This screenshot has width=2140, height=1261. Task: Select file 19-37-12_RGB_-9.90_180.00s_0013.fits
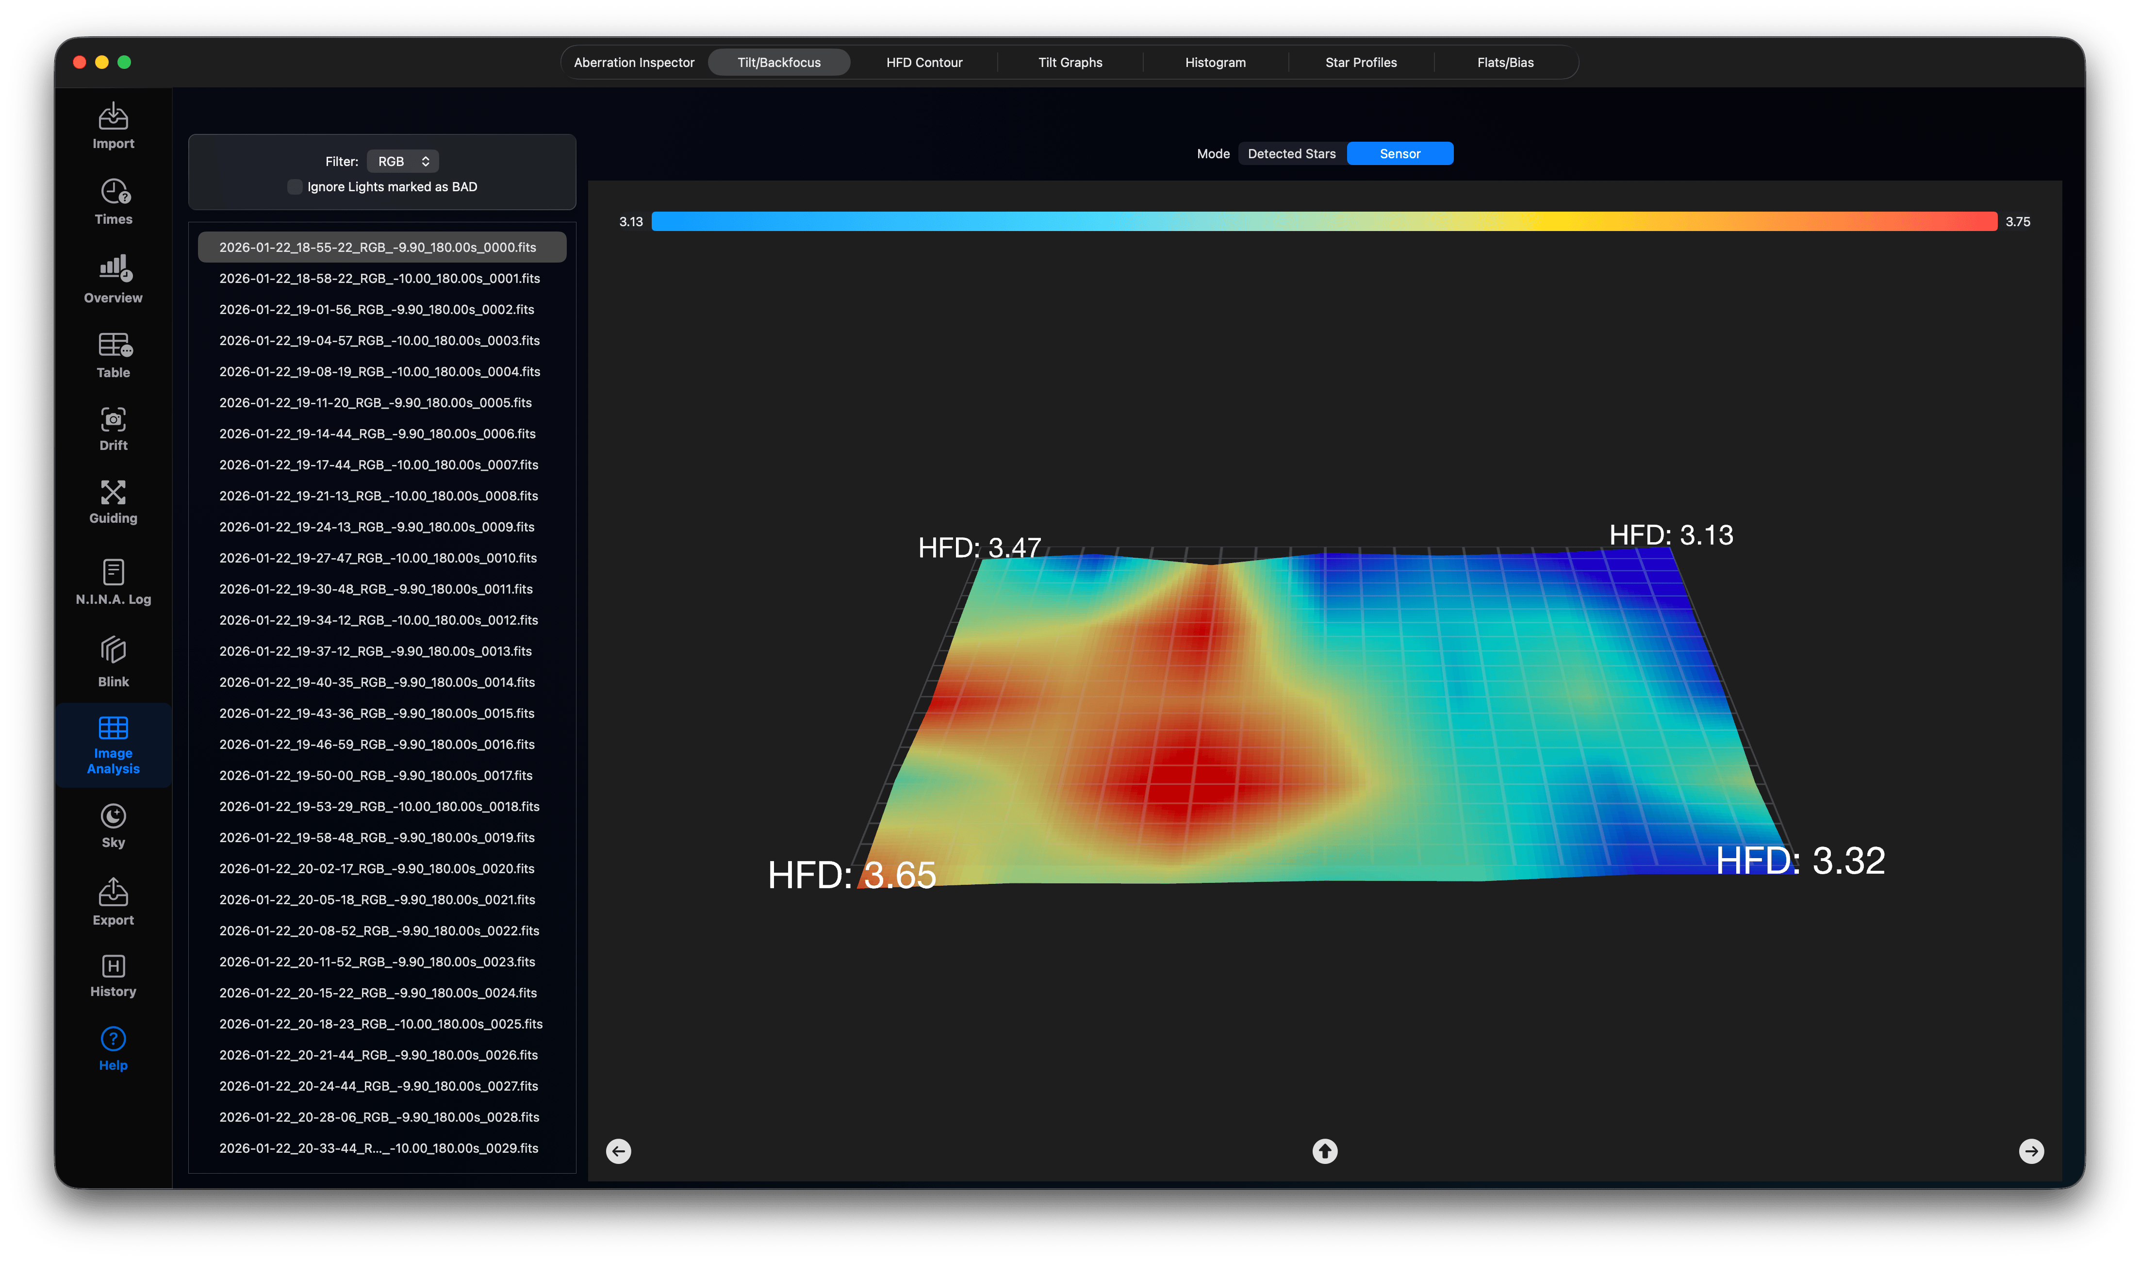[381, 652]
